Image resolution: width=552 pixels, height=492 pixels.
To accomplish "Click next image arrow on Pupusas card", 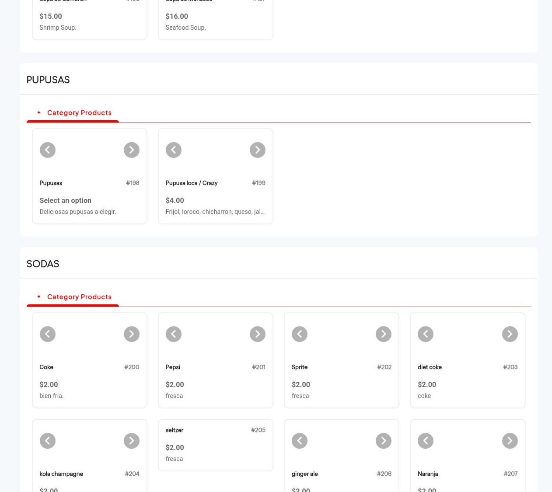I will (131, 150).
